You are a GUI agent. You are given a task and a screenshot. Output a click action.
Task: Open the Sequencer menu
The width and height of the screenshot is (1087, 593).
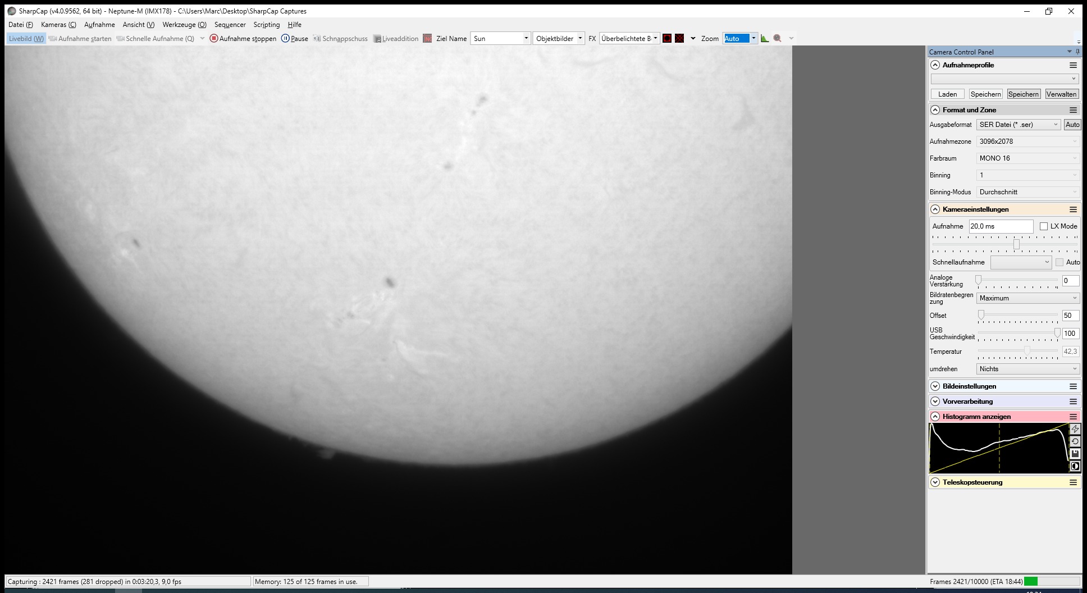(230, 25)
